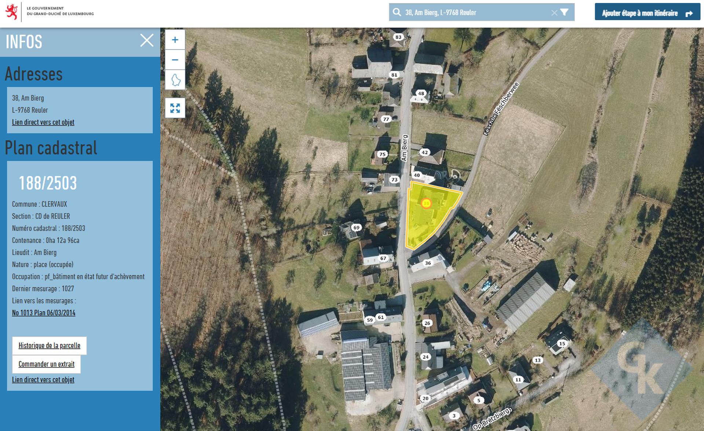Click Commander un extrait button
This screenshot has width=704, height=431.
47,364
